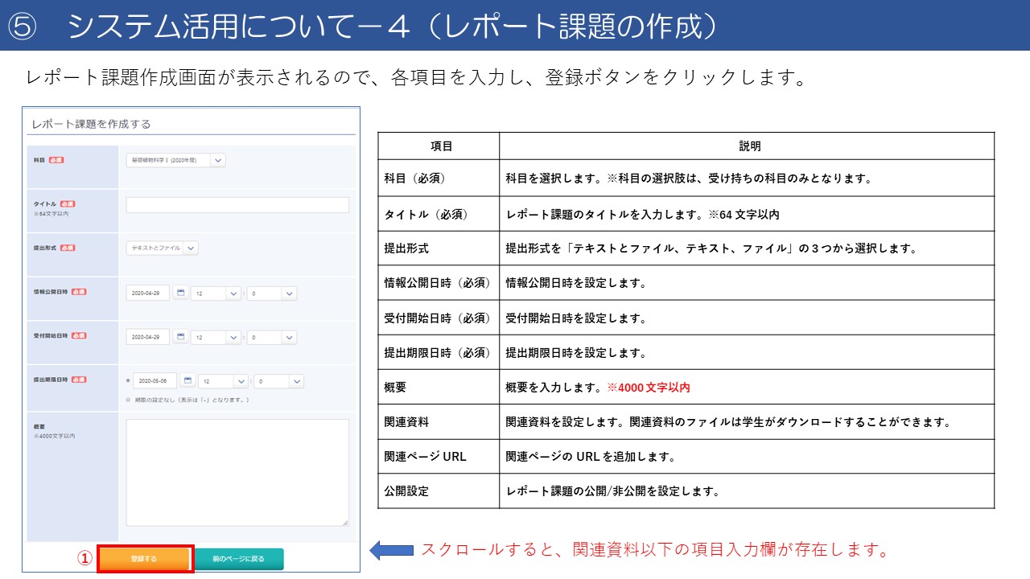Screen dimensions: 1030x579
Task: Click the 提出形式 table cell
Action: pyautogui.click(x=439, y=248)
